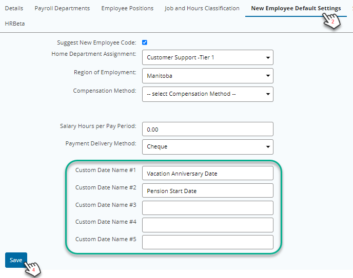The image size is (353, 278).
Task: Open the HRBeta tab
Action: click(15, 24)
